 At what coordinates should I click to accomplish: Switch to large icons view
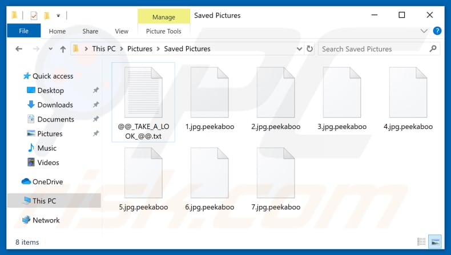tap(434, 242)
